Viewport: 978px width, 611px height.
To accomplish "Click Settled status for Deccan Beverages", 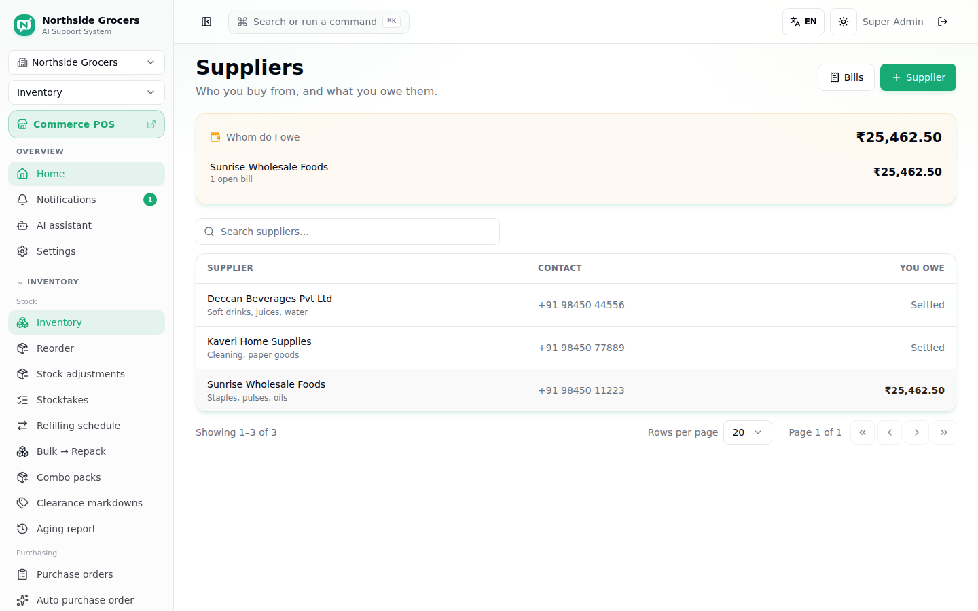I will [928, 305].
